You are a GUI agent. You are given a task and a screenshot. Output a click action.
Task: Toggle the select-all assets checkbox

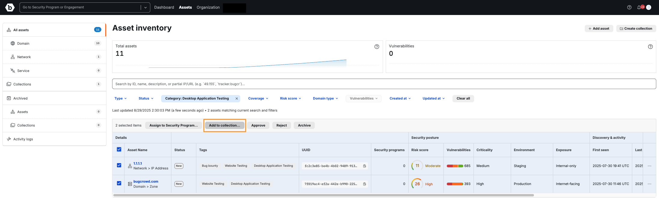(119, 150)
